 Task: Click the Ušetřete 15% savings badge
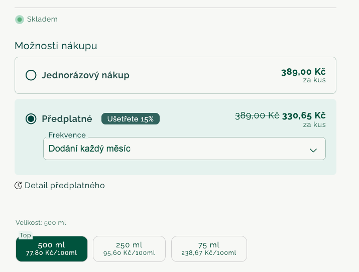[x=131, y=119]
